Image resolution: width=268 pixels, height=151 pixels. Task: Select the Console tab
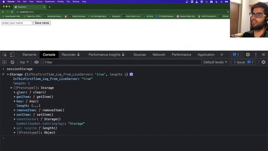click(x=49, y=55)
